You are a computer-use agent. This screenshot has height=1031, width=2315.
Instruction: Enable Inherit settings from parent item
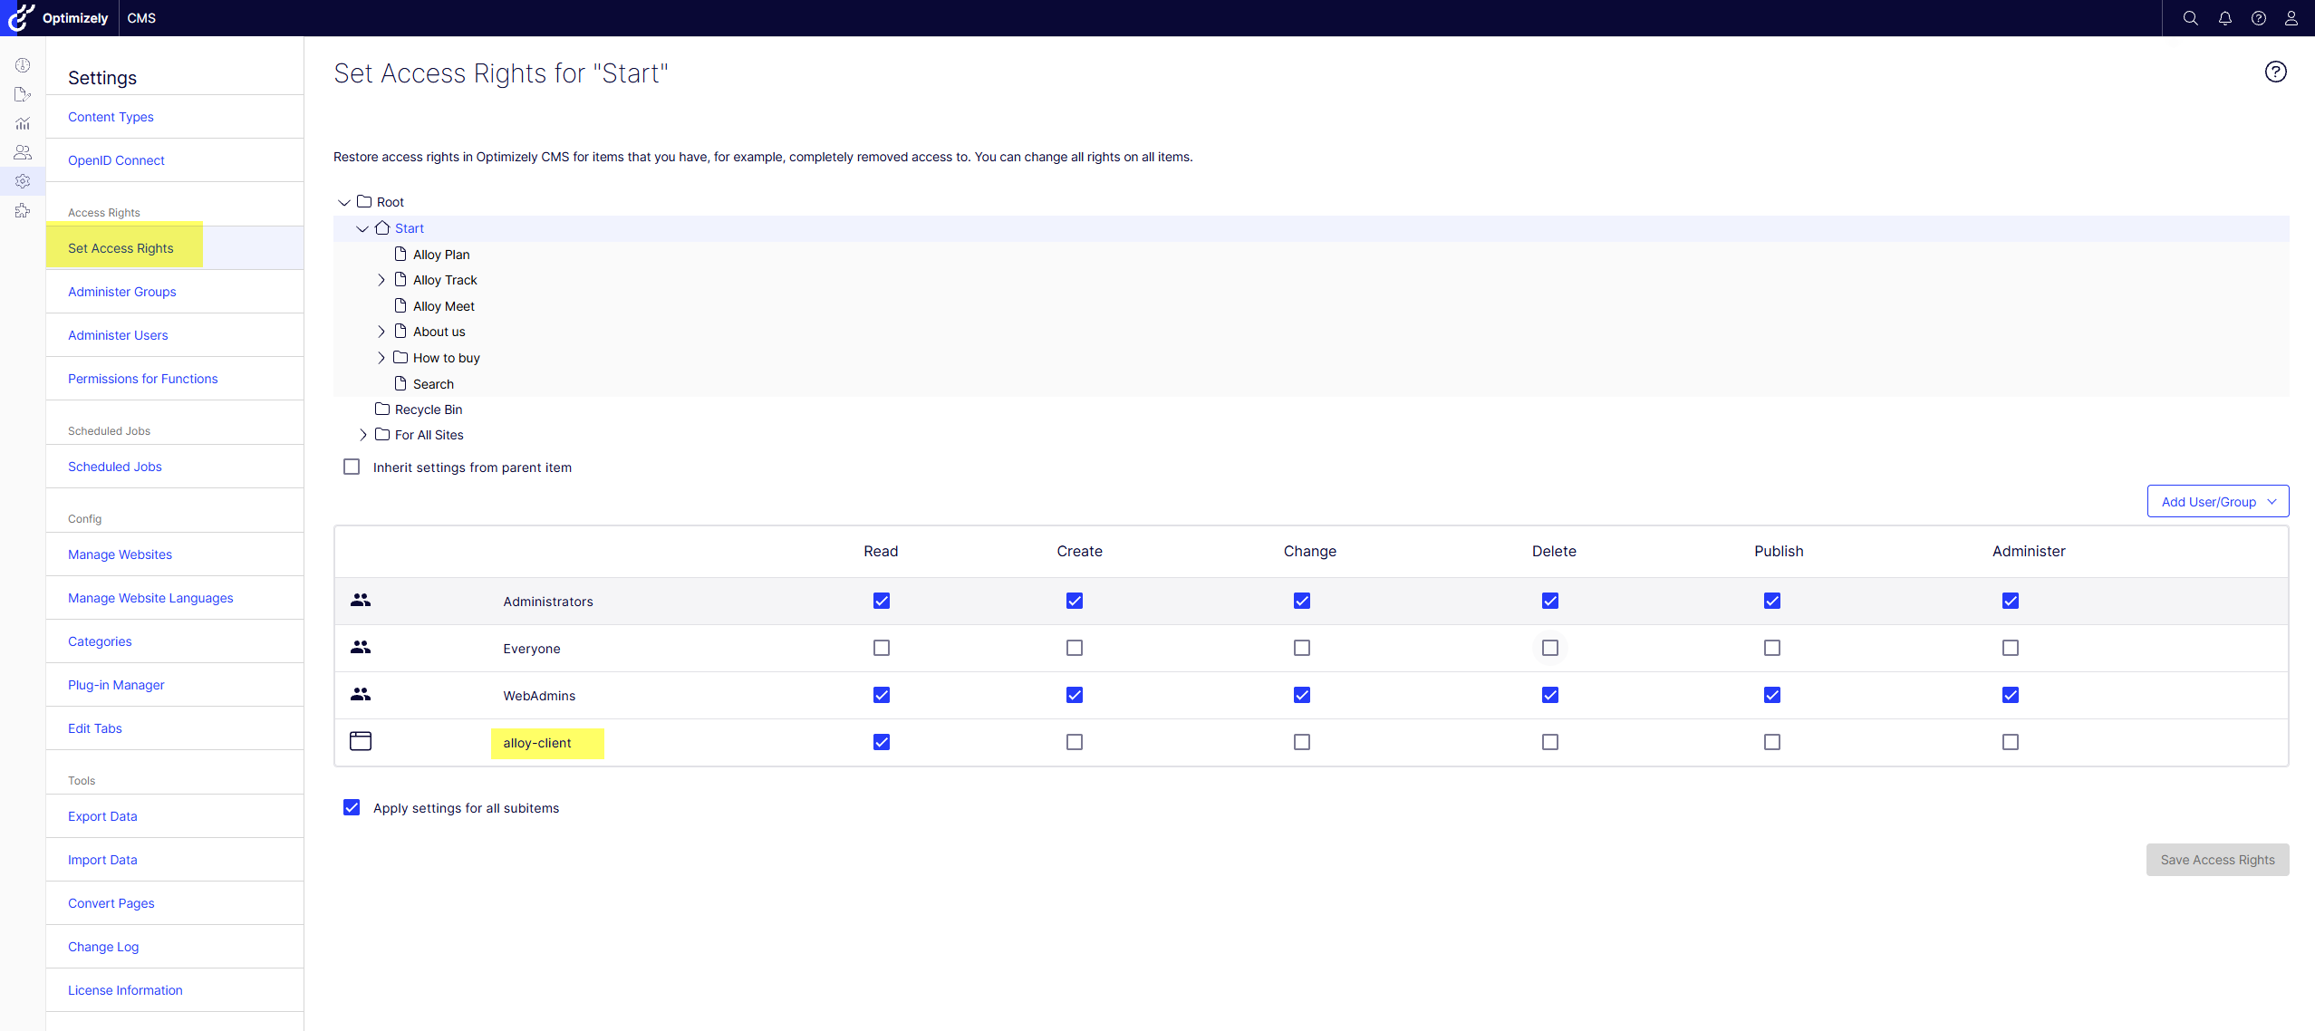[x=352, y=467]
